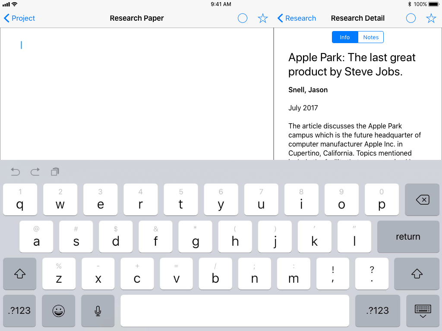Tap the Undo icon on keyboard bar

click(15, 172)
